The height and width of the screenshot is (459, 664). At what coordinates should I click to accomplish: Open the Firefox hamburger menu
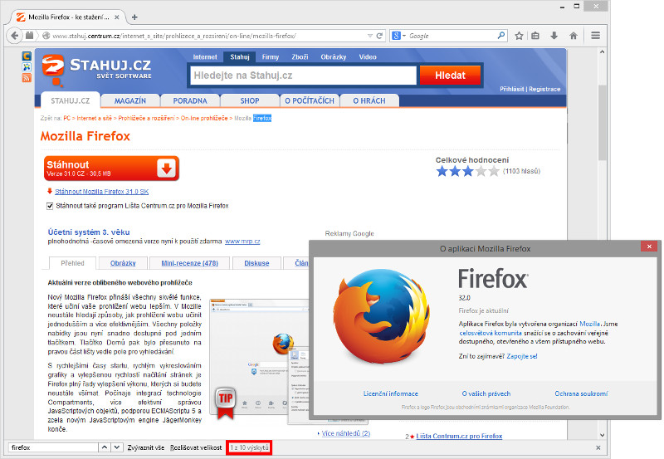(x=595, y=36)
